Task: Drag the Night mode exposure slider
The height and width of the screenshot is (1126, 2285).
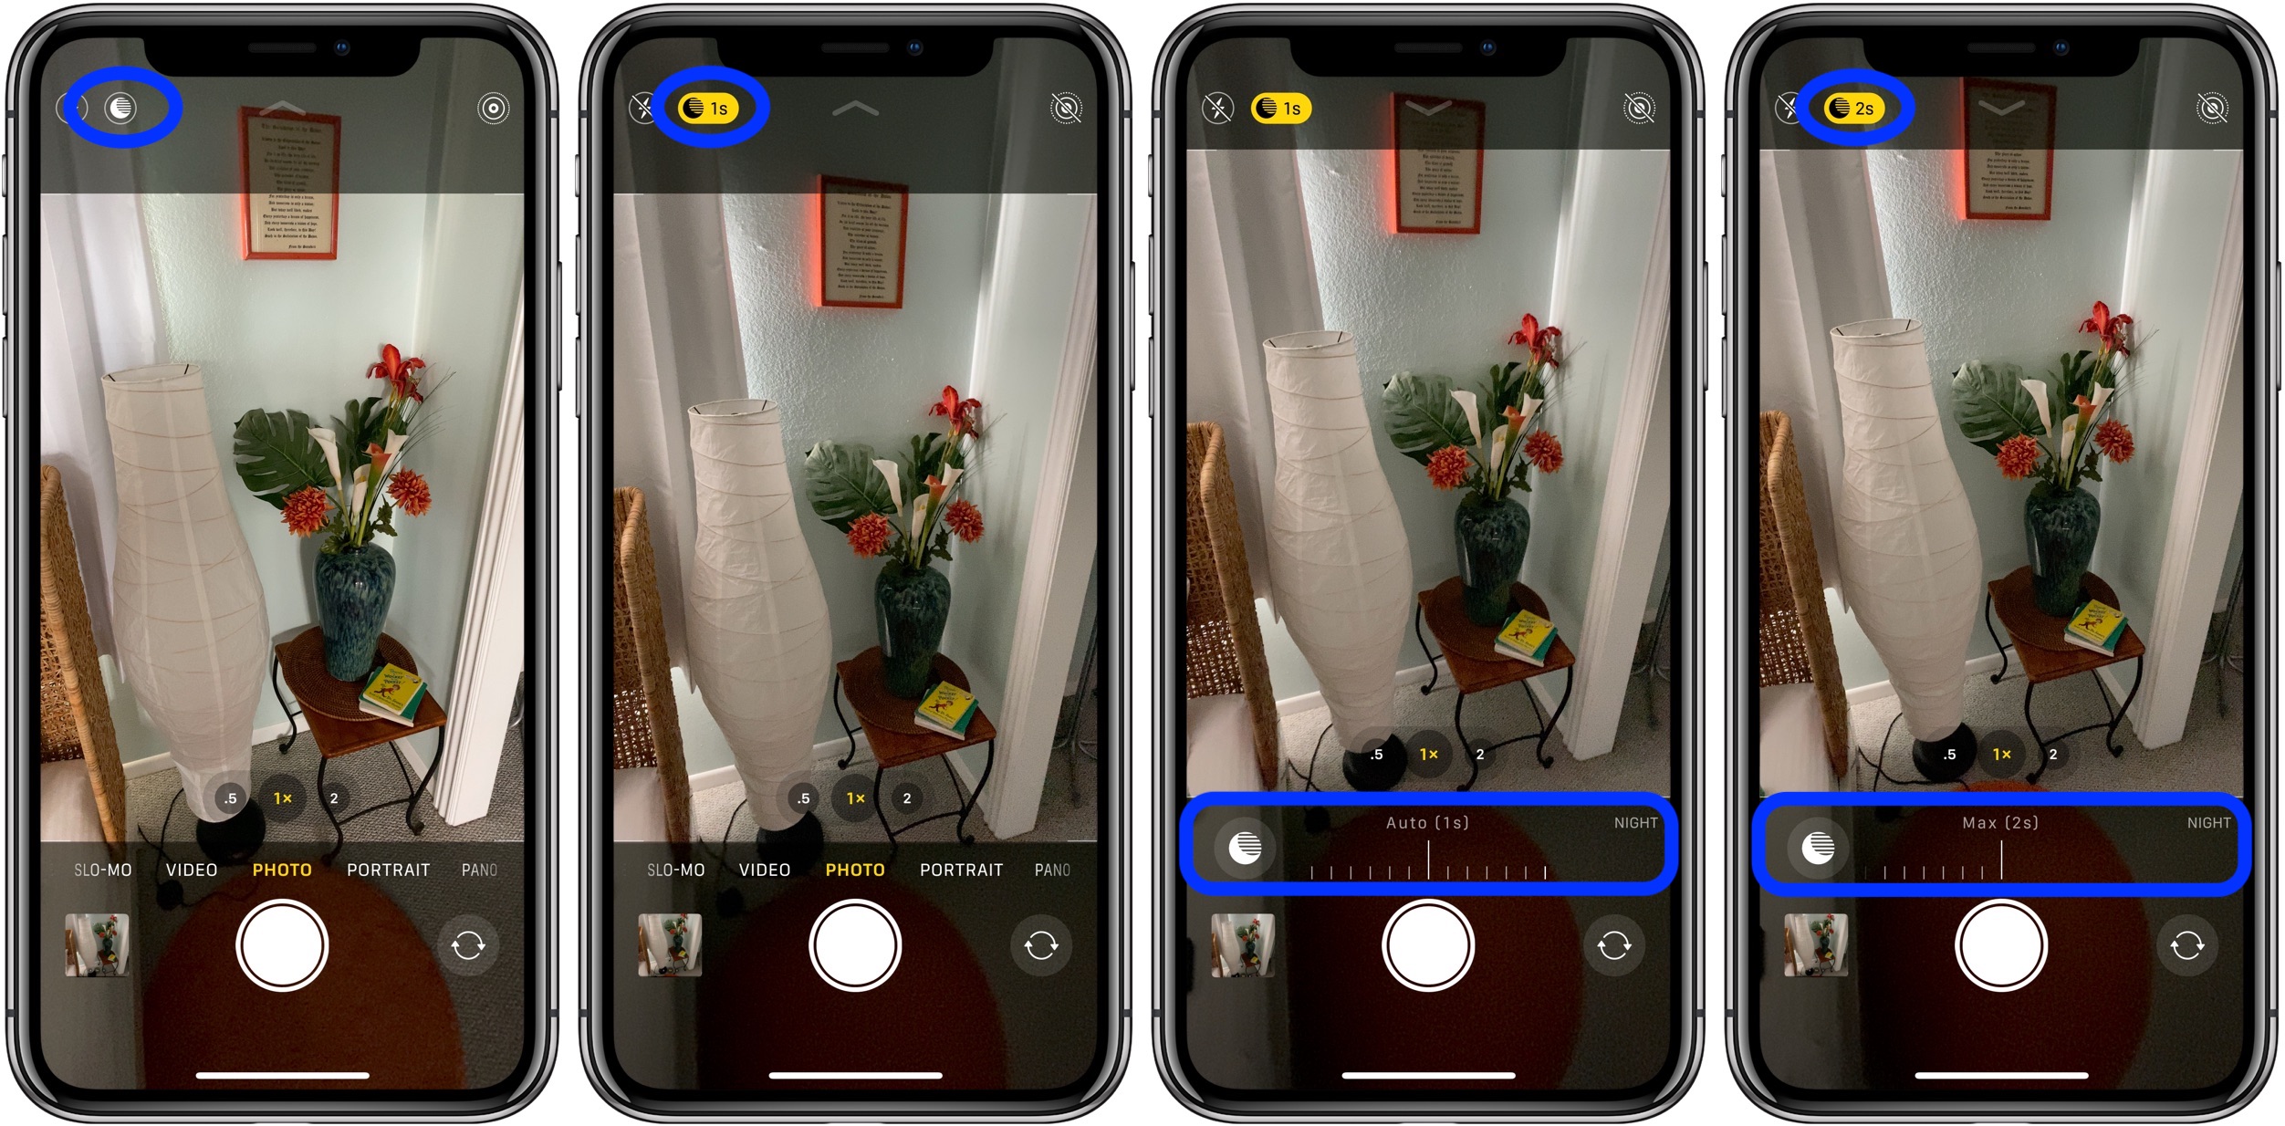Action: pos(1428,867)
